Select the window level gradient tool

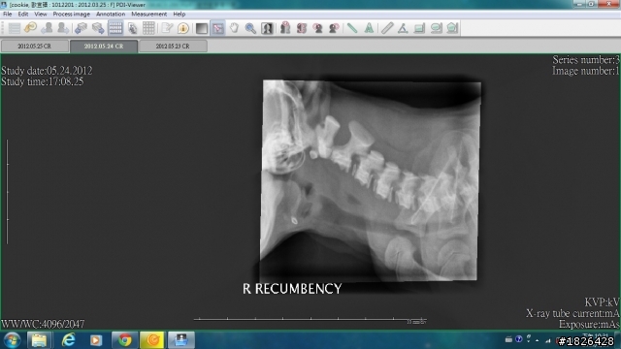(202, 28)
